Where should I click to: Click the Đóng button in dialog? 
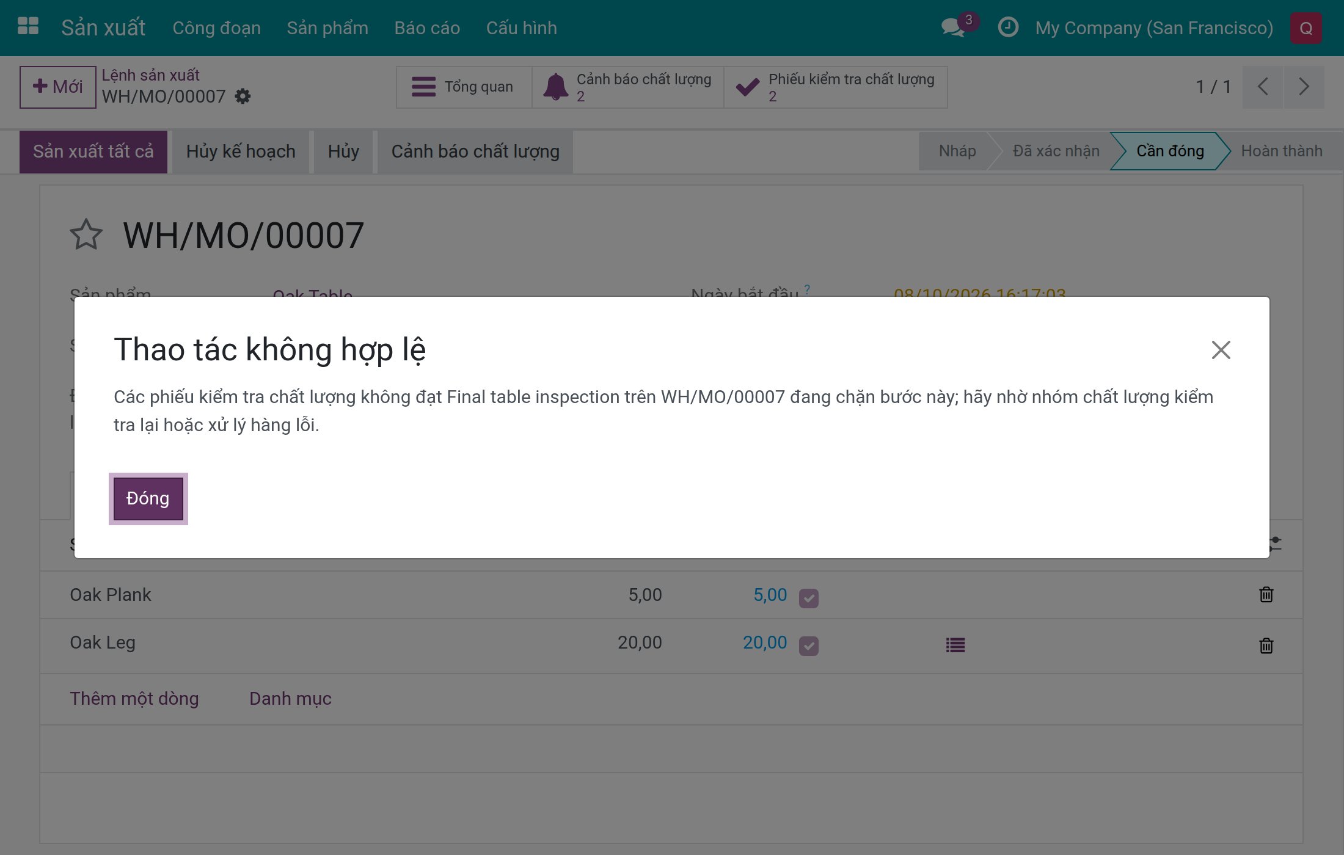(148, 498)
